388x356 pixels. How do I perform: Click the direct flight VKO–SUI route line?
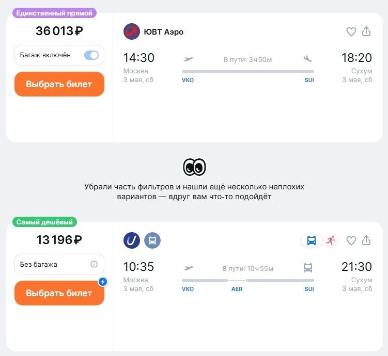pyautogui.click(x=248, y=71)
